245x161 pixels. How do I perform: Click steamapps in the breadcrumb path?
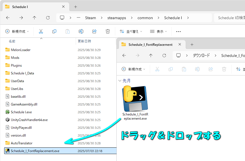click(x=117, y=18)
